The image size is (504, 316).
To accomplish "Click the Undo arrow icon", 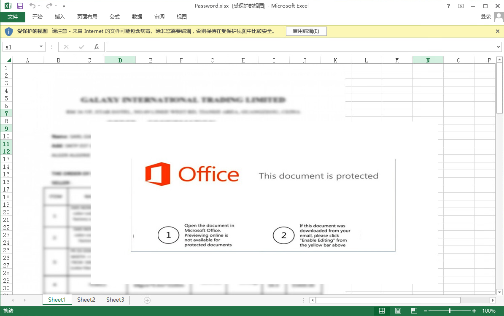I will (x=32, y=5).
